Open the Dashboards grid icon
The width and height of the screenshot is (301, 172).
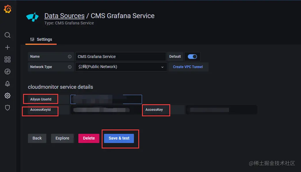(7, 59)
